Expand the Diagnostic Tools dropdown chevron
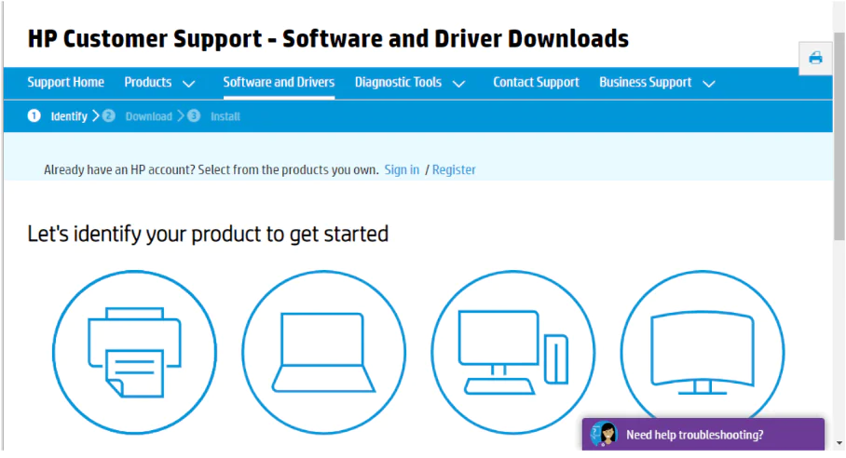 [x=458, y=84]
